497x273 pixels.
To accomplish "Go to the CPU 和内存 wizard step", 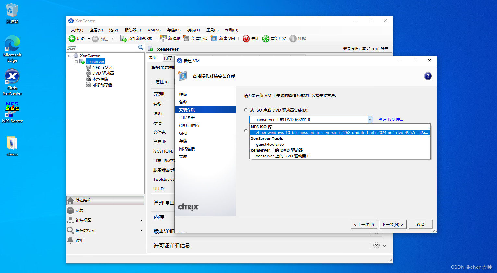I will [x=189, y=126].
